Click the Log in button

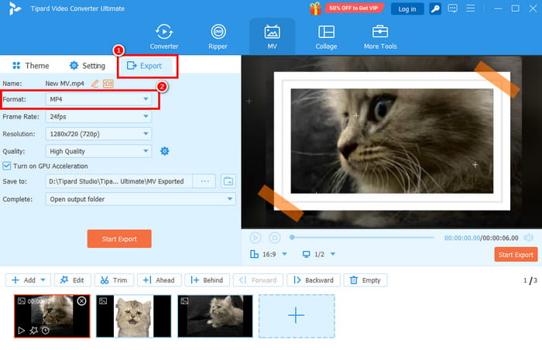[x=407, y=9]
